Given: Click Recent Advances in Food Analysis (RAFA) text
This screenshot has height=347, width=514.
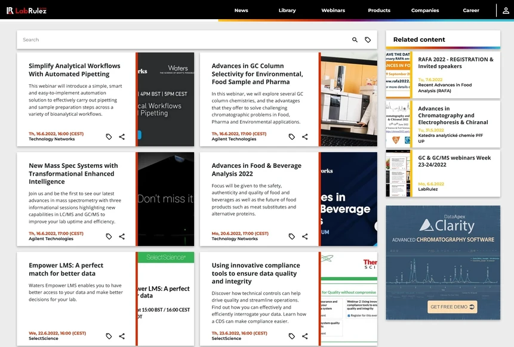Looking at the screenshot, I should coord(445,88).
